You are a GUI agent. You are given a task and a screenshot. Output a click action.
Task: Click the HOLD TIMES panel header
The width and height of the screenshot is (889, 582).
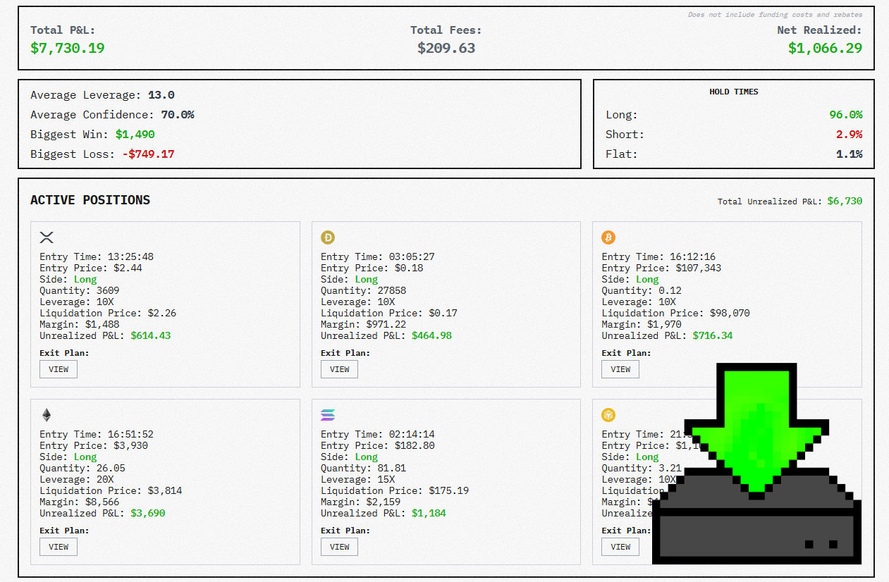point(733,92)
